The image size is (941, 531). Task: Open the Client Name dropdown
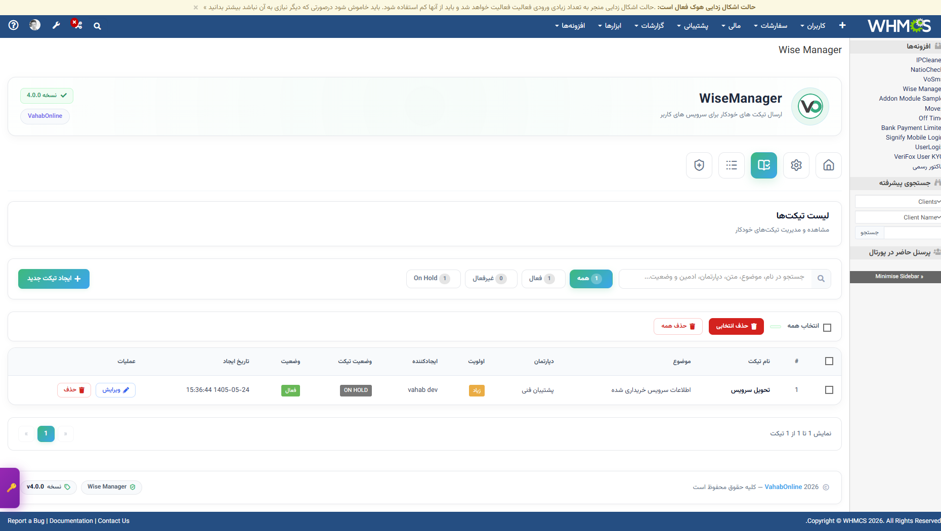point(898,217)
